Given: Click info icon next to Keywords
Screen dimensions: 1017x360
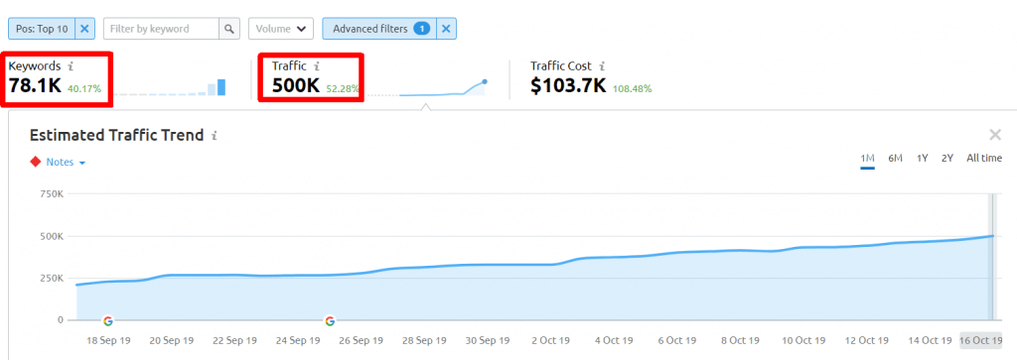Looking at the screenshot, I should 72,66.
